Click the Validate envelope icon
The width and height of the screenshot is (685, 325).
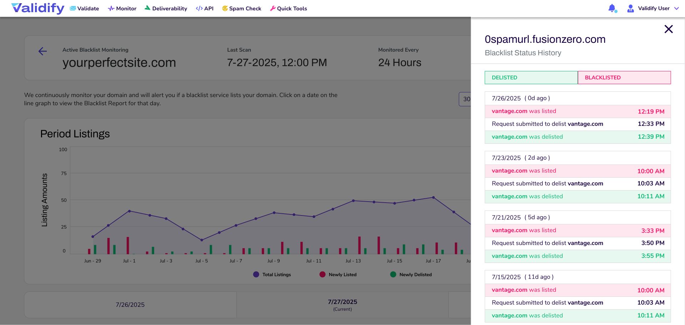tap(73, 9)
